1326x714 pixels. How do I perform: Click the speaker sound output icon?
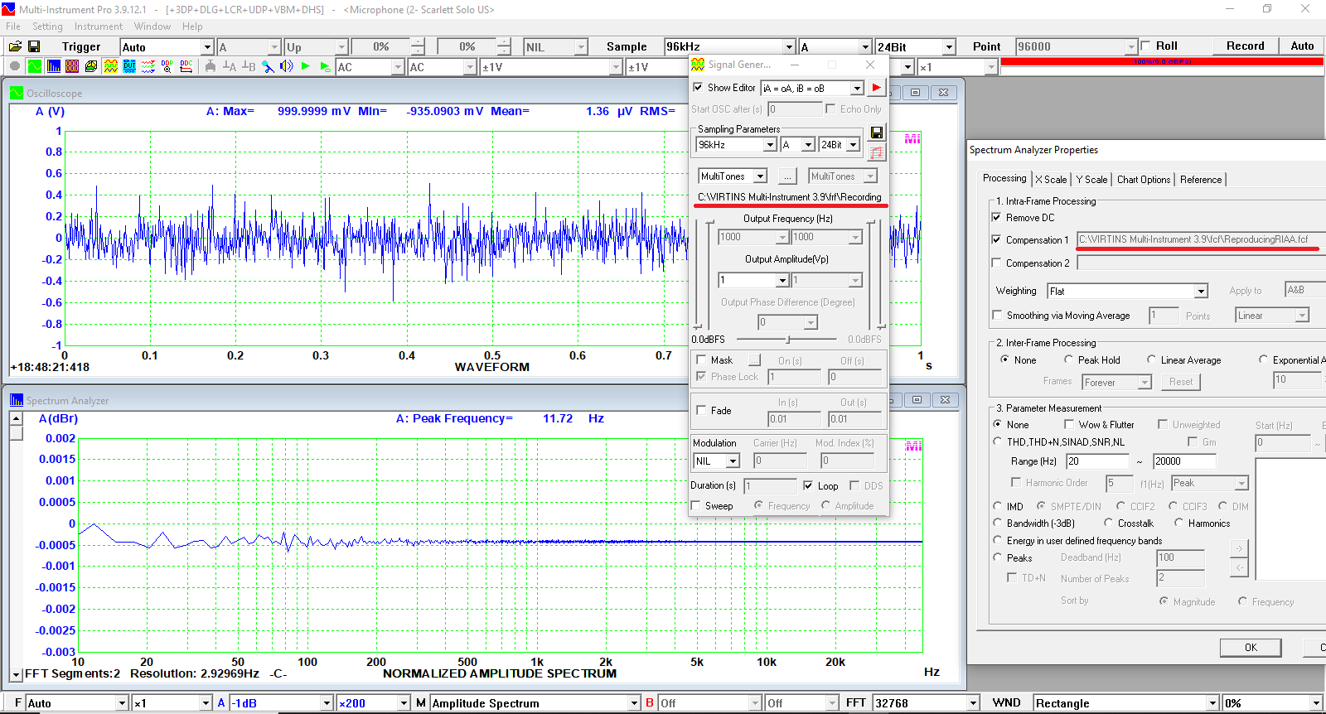[x=287, y=66]
